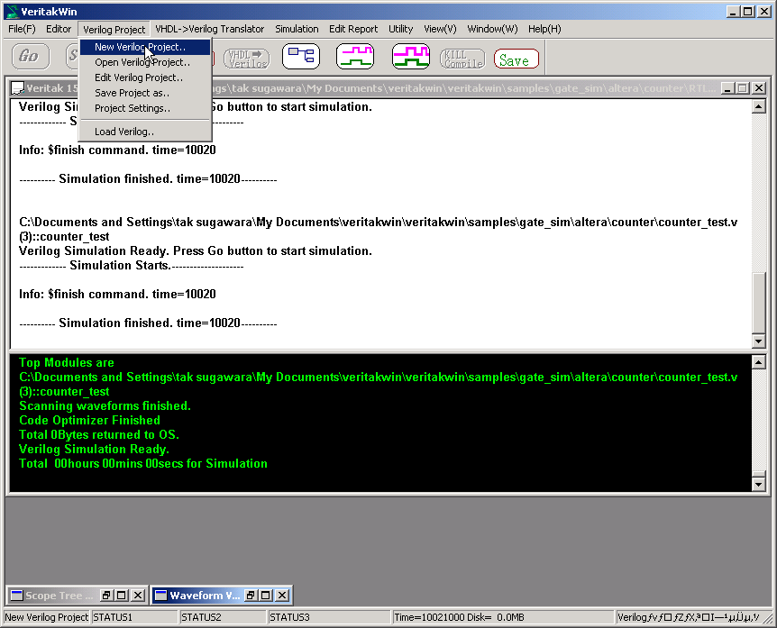Click the '(3)::counter_test' line in upper log
Image resolution: width=777 pixels, height=628 pixels.
coord(64,237)
